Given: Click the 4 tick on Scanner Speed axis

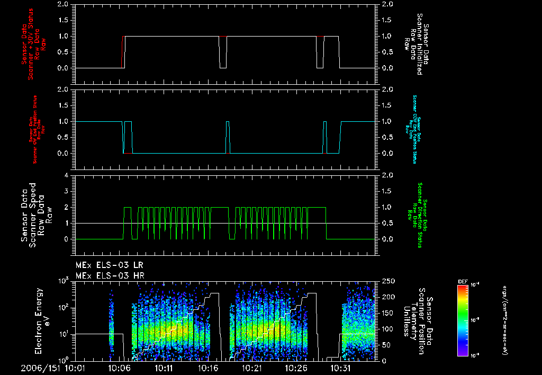Looking at the screenshot, I should click(66, 175).
